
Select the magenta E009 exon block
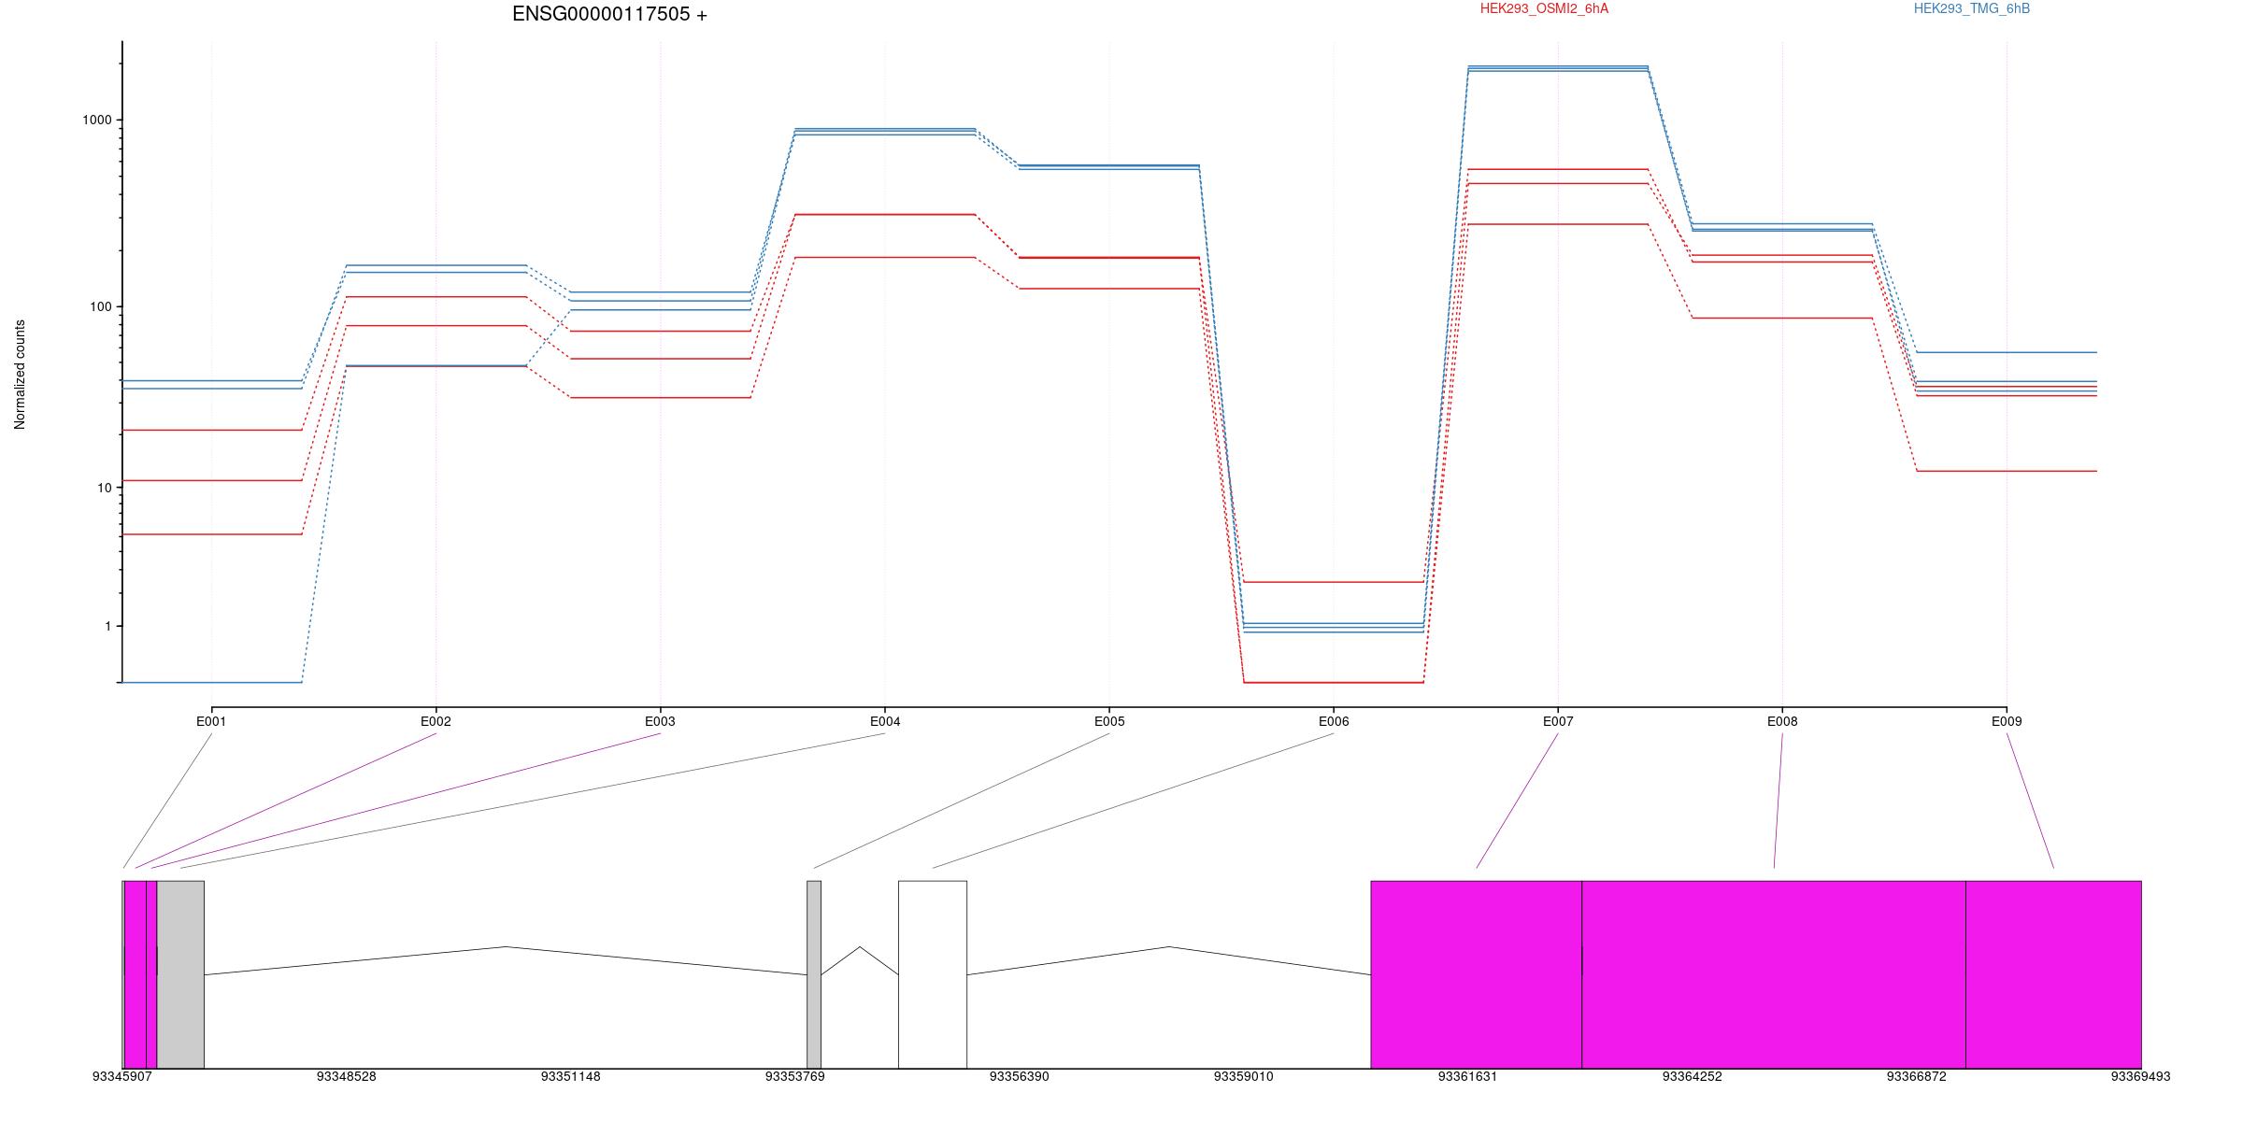coord(2053,974)
